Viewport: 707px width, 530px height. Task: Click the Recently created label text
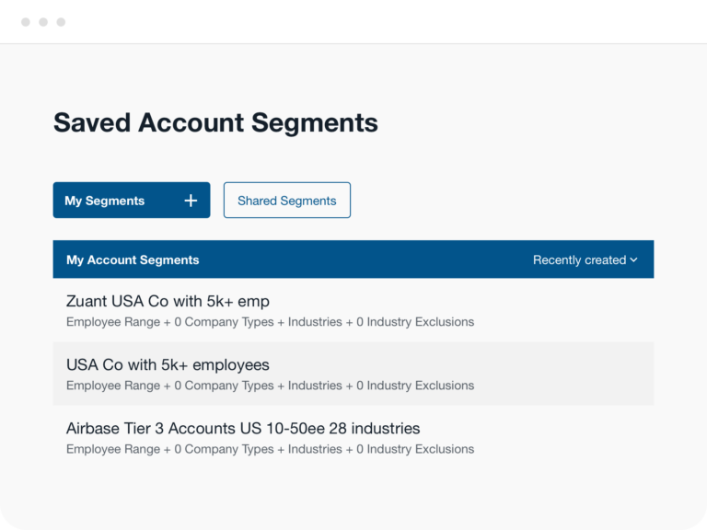[x=579, y=260]
